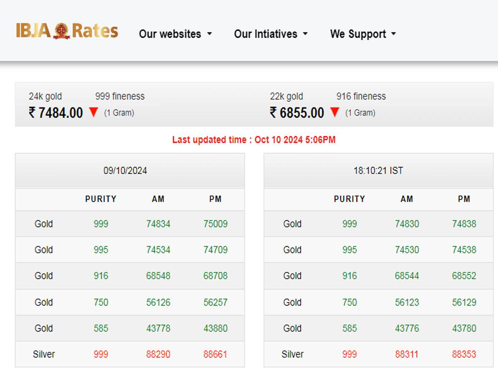This screenshot has width=498, height=373.
Task: Click the 916 fineness label
Action: pos(361,96)
